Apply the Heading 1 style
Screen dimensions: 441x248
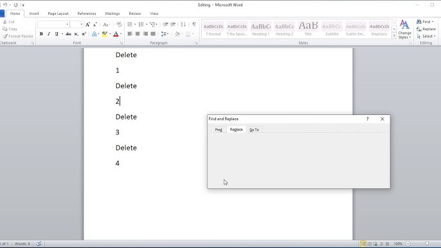click(261, 29)
